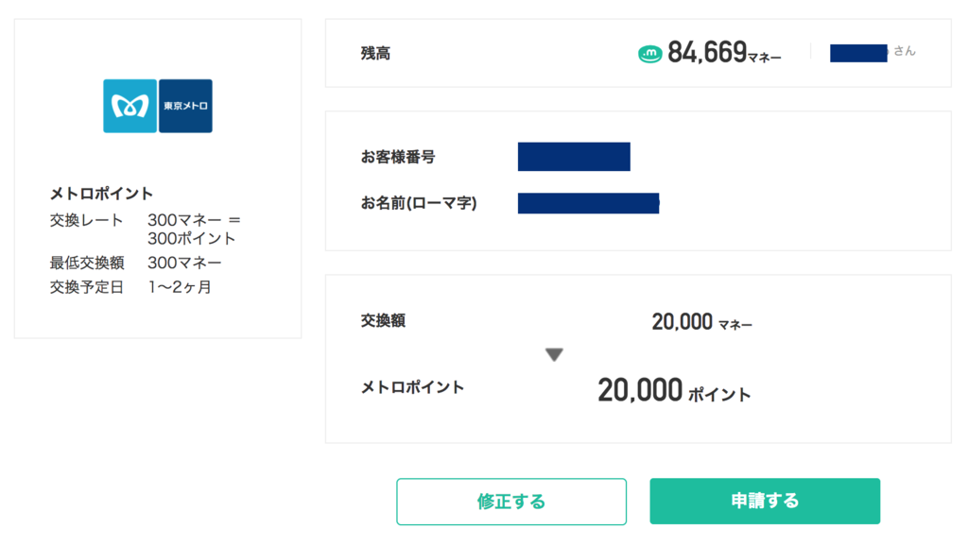This screenshot has width=968, height=545.
Task: Click the 20,000 ポイント result value
Action: point(674,390)
